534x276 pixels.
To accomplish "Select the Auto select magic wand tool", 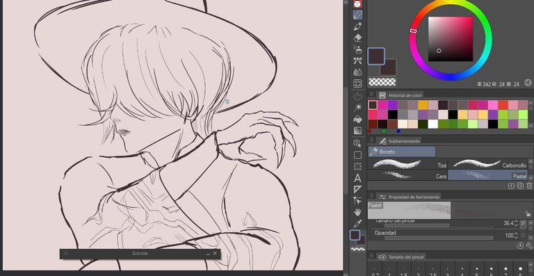I will 357,108.
